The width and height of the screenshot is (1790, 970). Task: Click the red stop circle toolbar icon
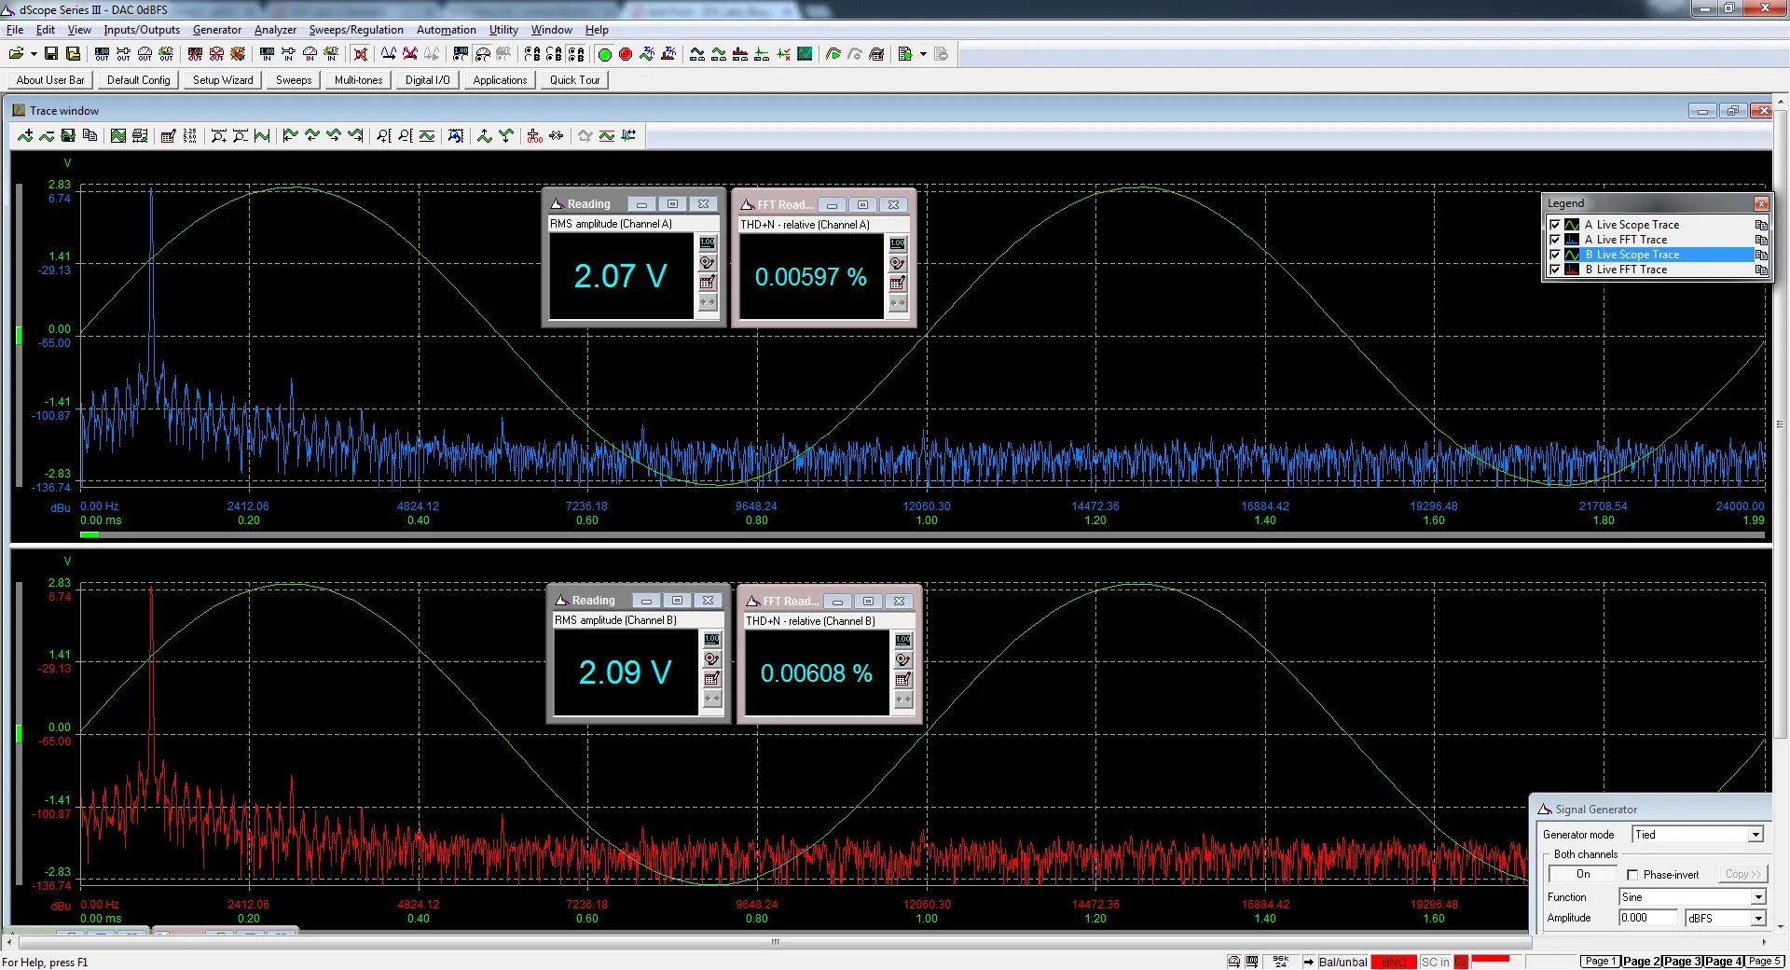coord(626,54)
